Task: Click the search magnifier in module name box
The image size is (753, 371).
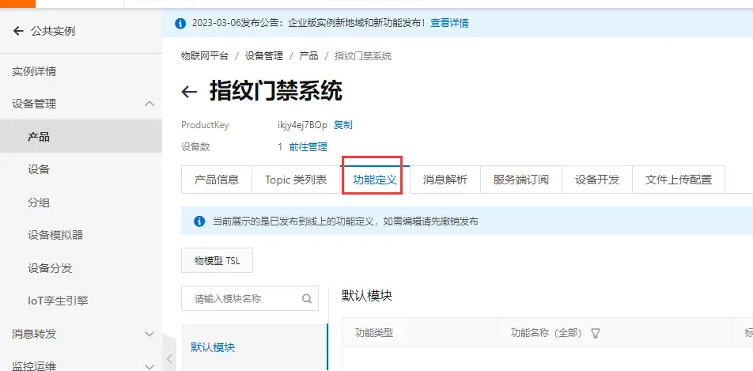Action: 307,299
